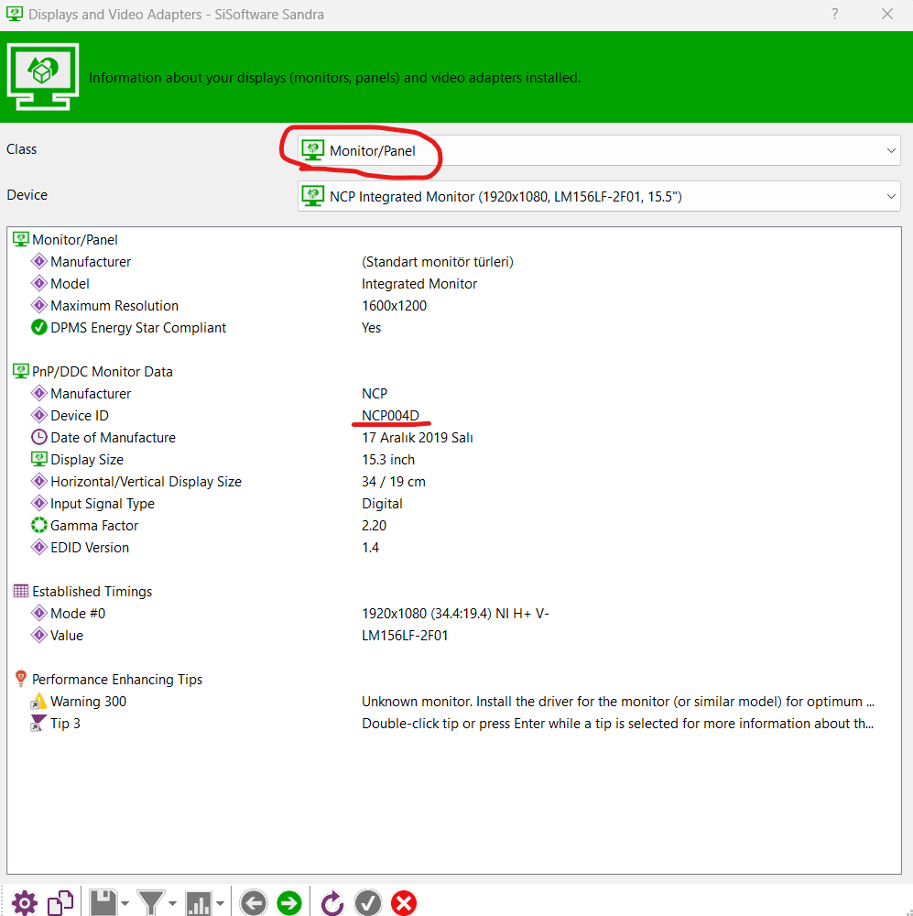Select the Warning 300 tip row
Image resolution: width=913 pixels, height=916 pixels.
[x=454, y=702]
